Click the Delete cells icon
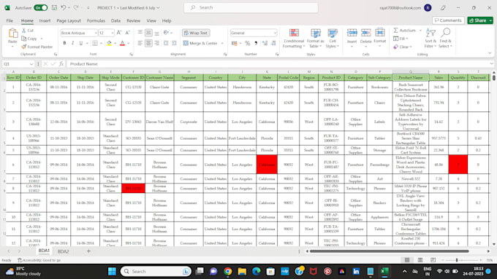This screenshot has height=279, width=497. [x=365, y=33]
